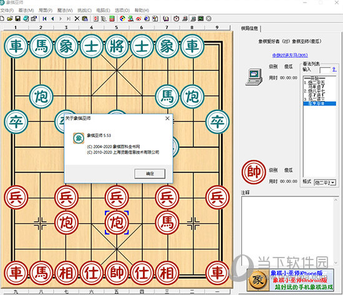Select the 棋局信息 tab
Image resolution: width=343 pixels, height=295 pixels.
coord(249,28)
